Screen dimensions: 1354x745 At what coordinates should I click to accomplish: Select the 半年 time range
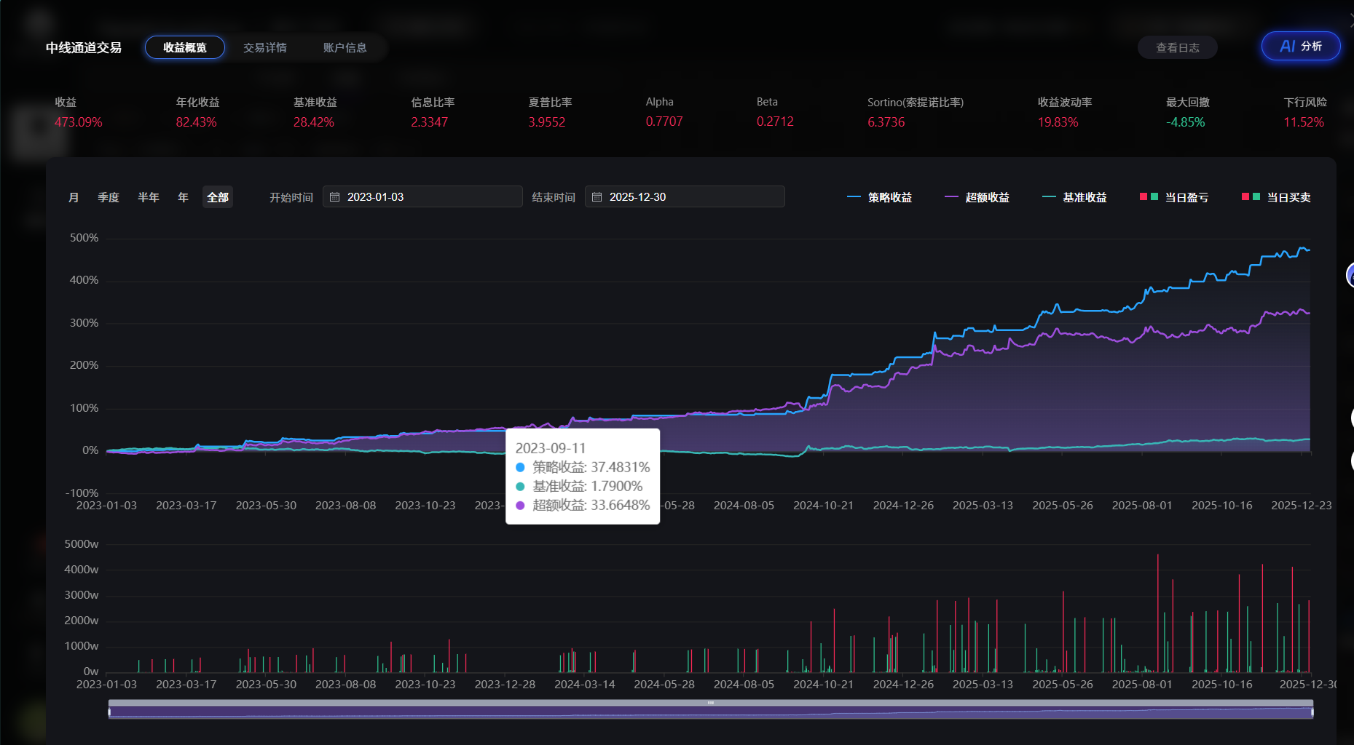149,197
